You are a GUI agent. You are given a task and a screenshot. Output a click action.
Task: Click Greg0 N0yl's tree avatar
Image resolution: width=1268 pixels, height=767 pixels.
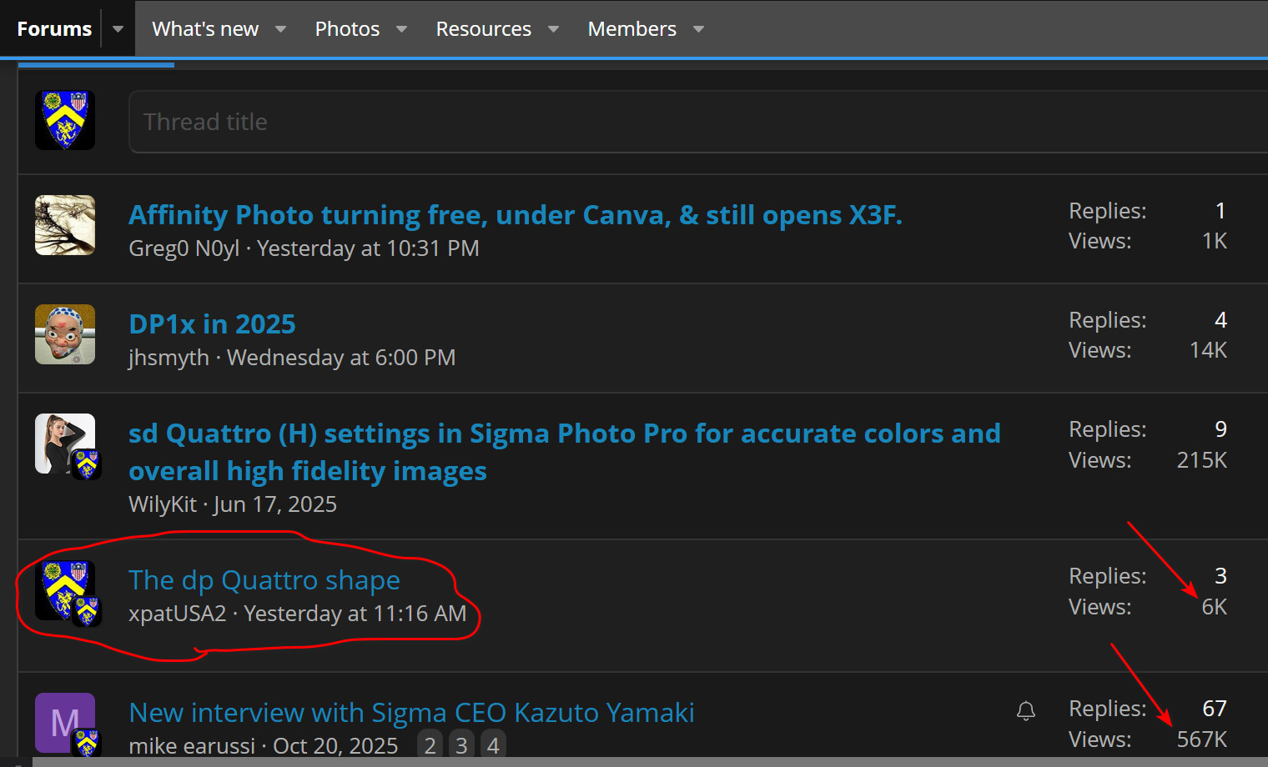click(x=65, y=225)
